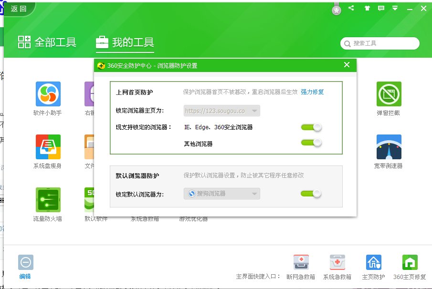Toggle 锁定默认浏览器 protection switch
This screenshot has height=289, width=432.
point(311,194)
